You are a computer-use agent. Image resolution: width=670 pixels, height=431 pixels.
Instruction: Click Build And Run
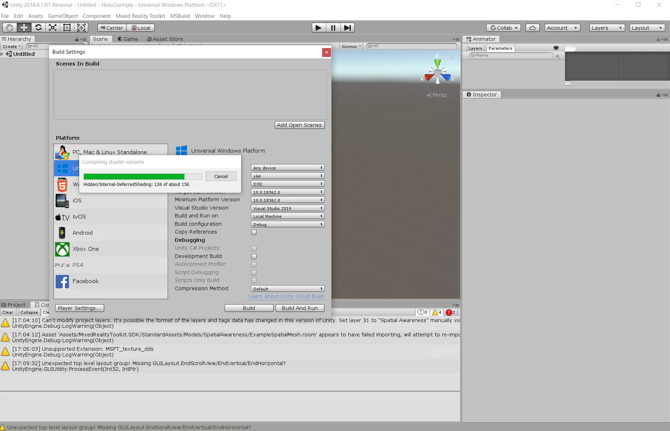point(300,308)
